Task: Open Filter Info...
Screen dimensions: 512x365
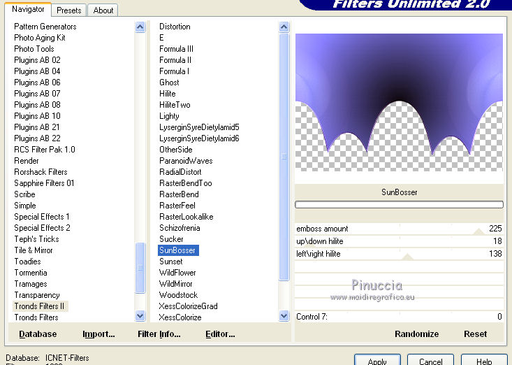Action: (x=159, y=334)
